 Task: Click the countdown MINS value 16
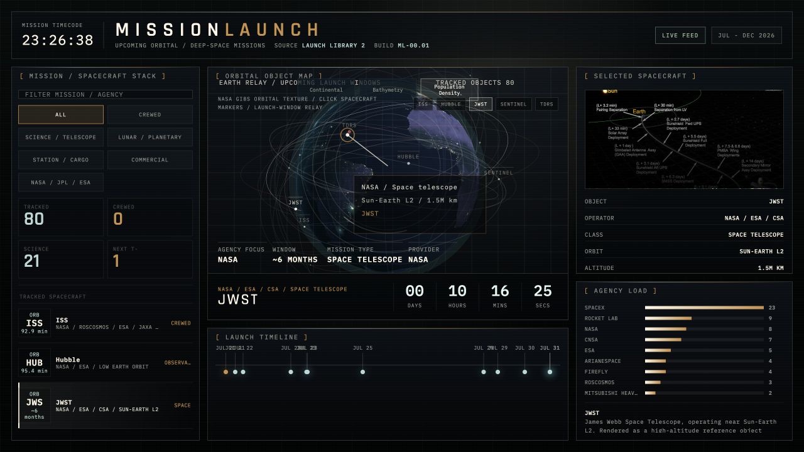pos(500,291)
